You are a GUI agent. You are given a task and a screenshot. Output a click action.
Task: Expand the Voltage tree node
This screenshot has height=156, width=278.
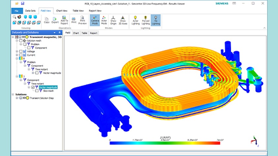[x=17, y=51]
